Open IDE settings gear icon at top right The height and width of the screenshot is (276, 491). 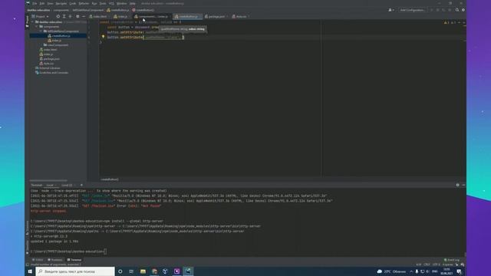[x=463, y=10]
